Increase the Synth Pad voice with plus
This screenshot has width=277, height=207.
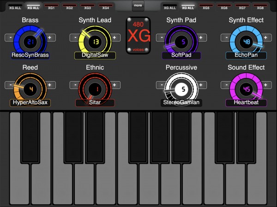pos(201,38)
